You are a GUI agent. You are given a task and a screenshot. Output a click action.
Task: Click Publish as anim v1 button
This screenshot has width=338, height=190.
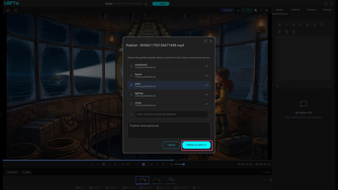[x=196, y=145]
